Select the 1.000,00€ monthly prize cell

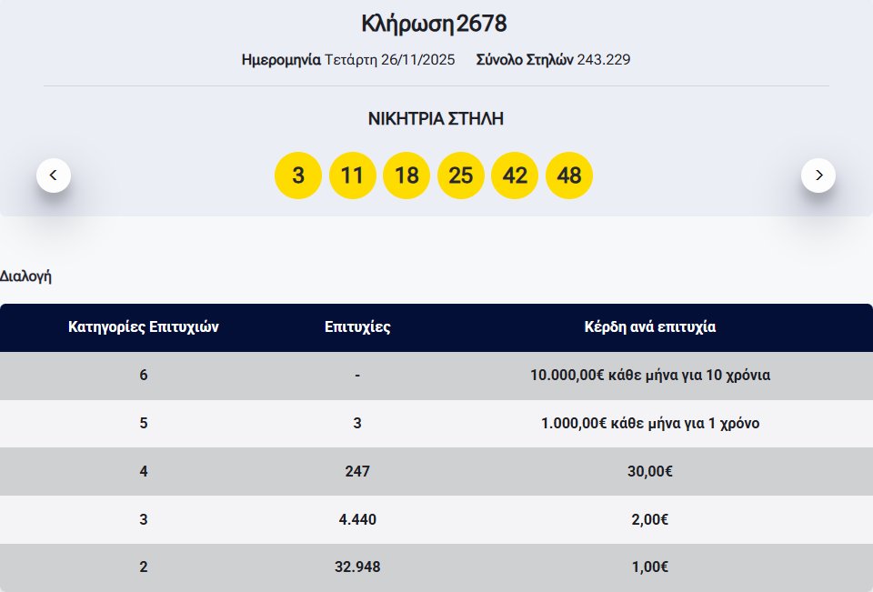[x=650, y=424]
